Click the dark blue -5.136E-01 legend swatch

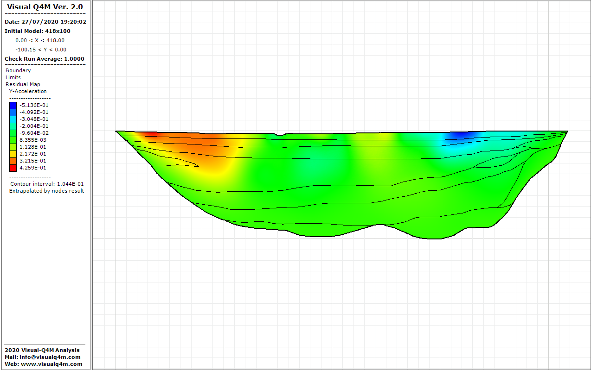tap(13, 105)
